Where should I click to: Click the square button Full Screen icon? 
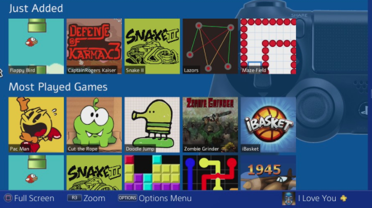[8, 198]
